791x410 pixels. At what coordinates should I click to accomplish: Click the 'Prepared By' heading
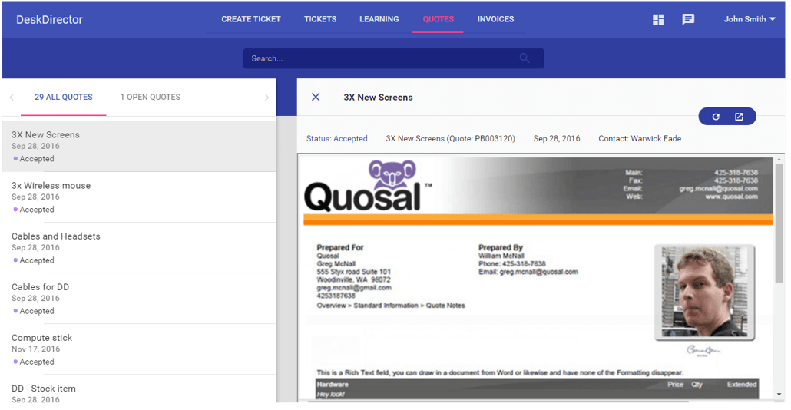(x=501, y=247)
